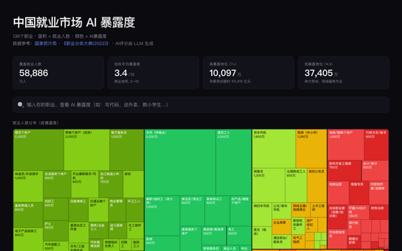The height and width of the screenshot is (251, 402).
Task: Select the 数控机床操作工 tile
Action: (x=298, y=226)
